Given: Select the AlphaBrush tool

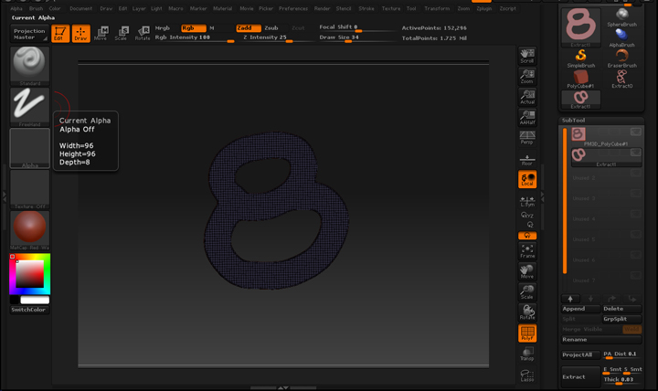Looking at the screenshot, I should tap(622, 37).
